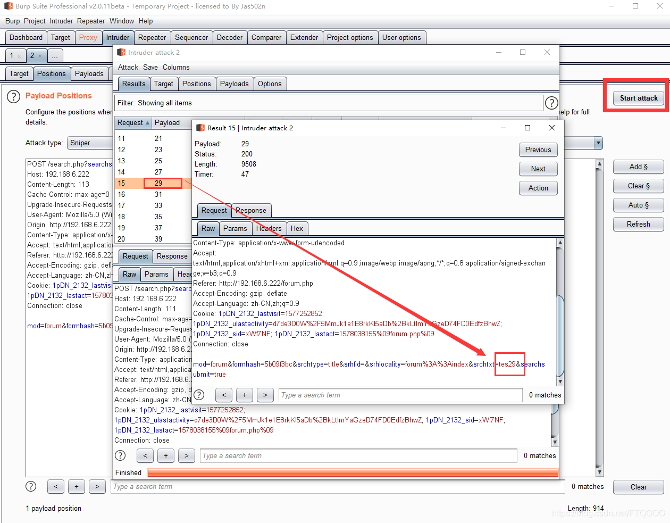670x523 pixels.
Task: Maximize the Intruder attack 2 window
Action: (523, 52)
